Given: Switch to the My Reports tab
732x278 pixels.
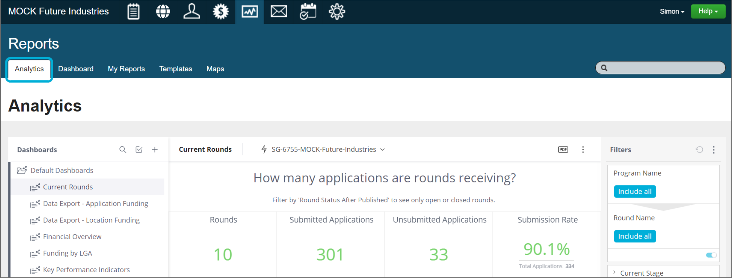Looking at the screenshot, I should [x=126, y=69].
